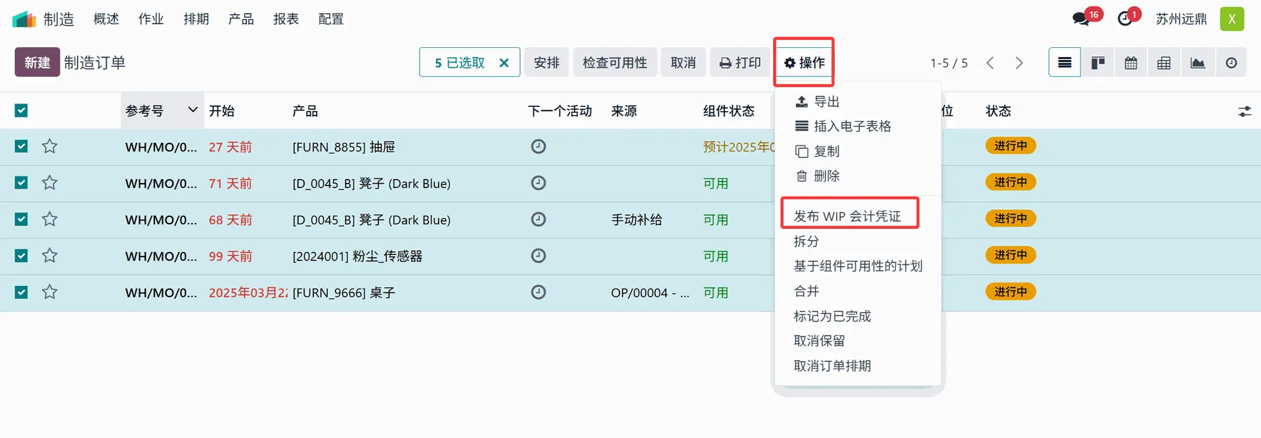This screenshot has width=1261, height=438.
Task: Select 标记为已完成 in the actions menu
Action: click(832, 316)
